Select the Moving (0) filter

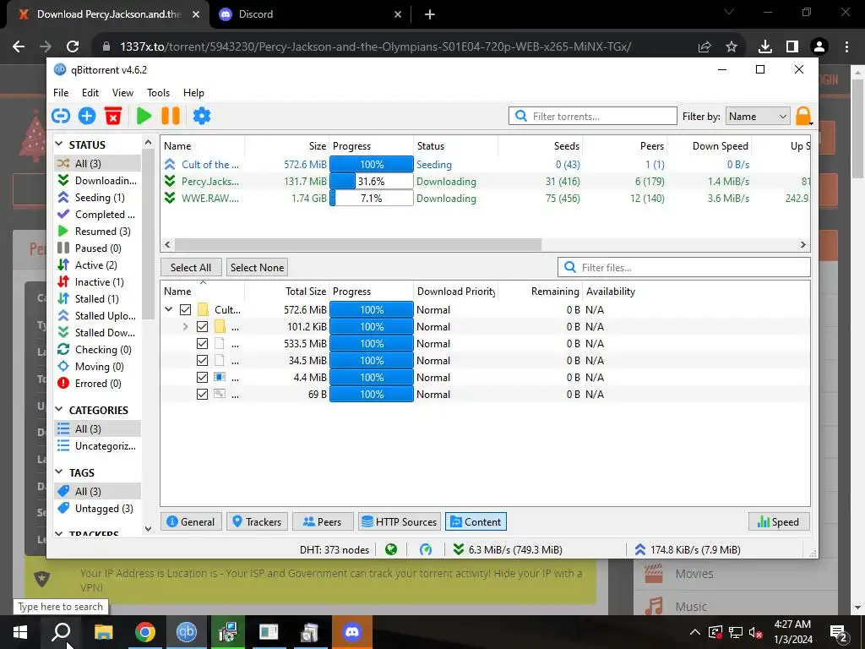[x=98, y=367]
